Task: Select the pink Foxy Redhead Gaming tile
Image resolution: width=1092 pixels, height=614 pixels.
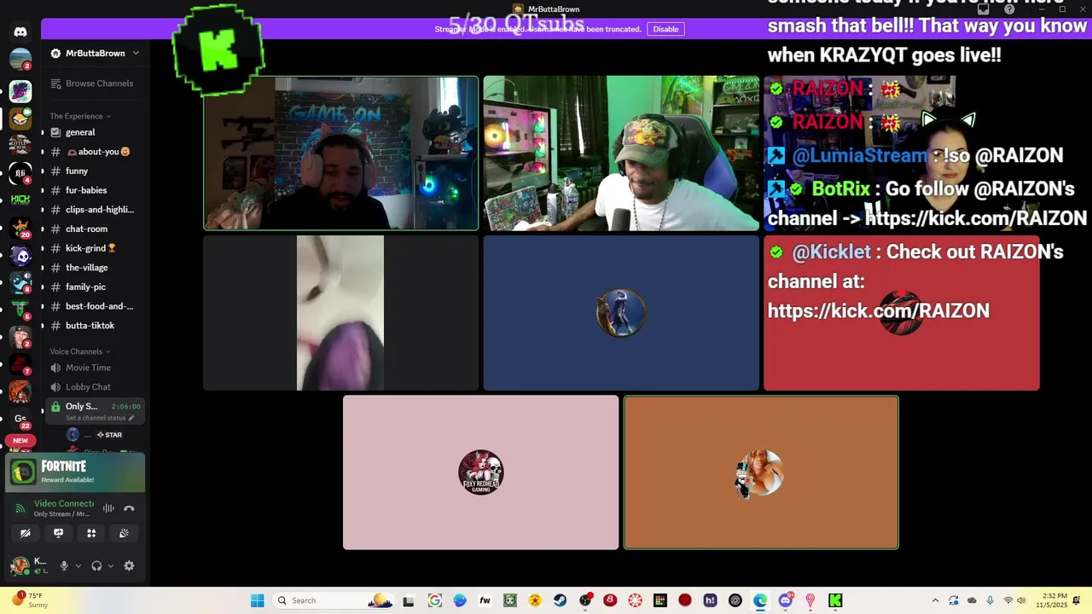Action: point(480,472)
